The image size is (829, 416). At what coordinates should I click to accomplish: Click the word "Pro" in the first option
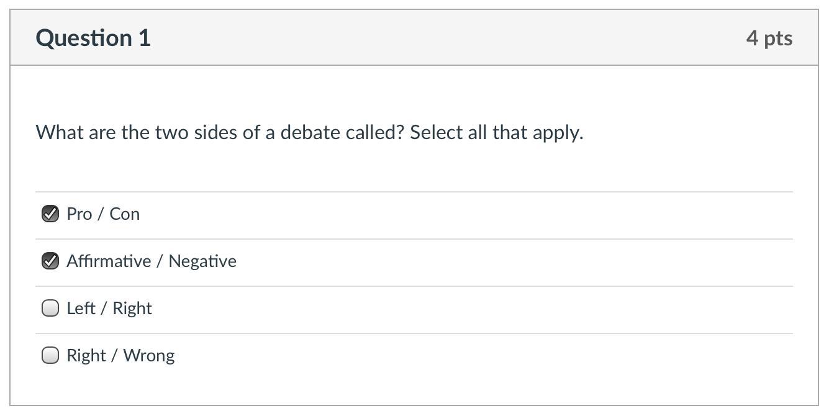[79, 214]
